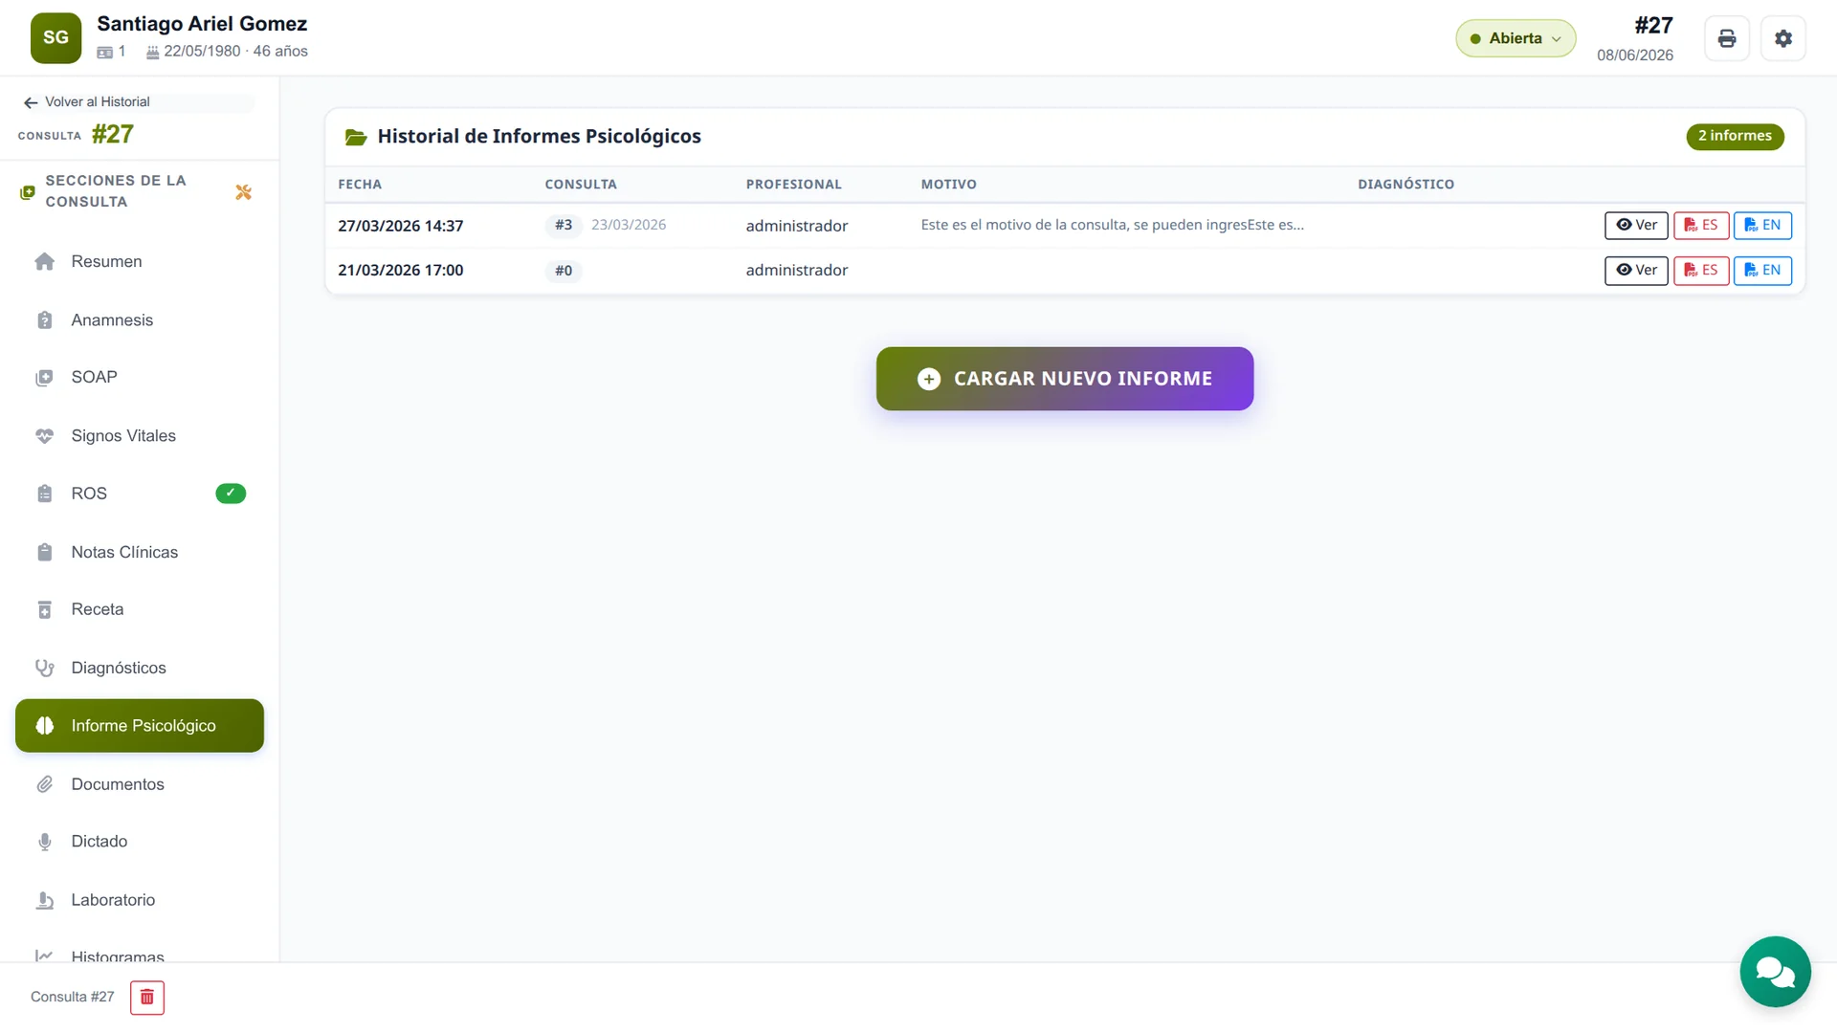This screenshot has height=1033, width=1837.
Task: Delete Consulta #27 with the trash icon
Action: (x=147, y=998)
